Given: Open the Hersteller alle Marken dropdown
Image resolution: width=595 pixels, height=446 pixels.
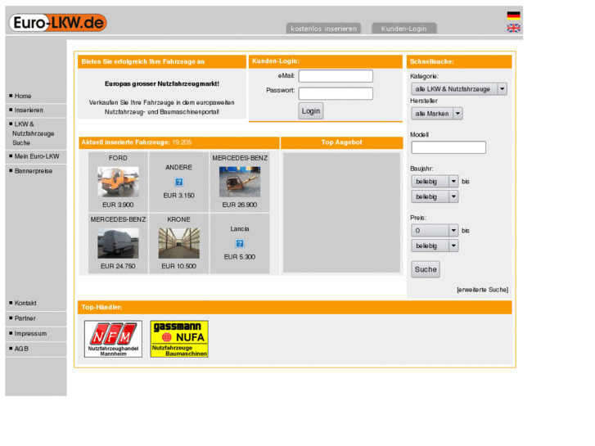Looking at the screenshot, I should click(436, 114).
